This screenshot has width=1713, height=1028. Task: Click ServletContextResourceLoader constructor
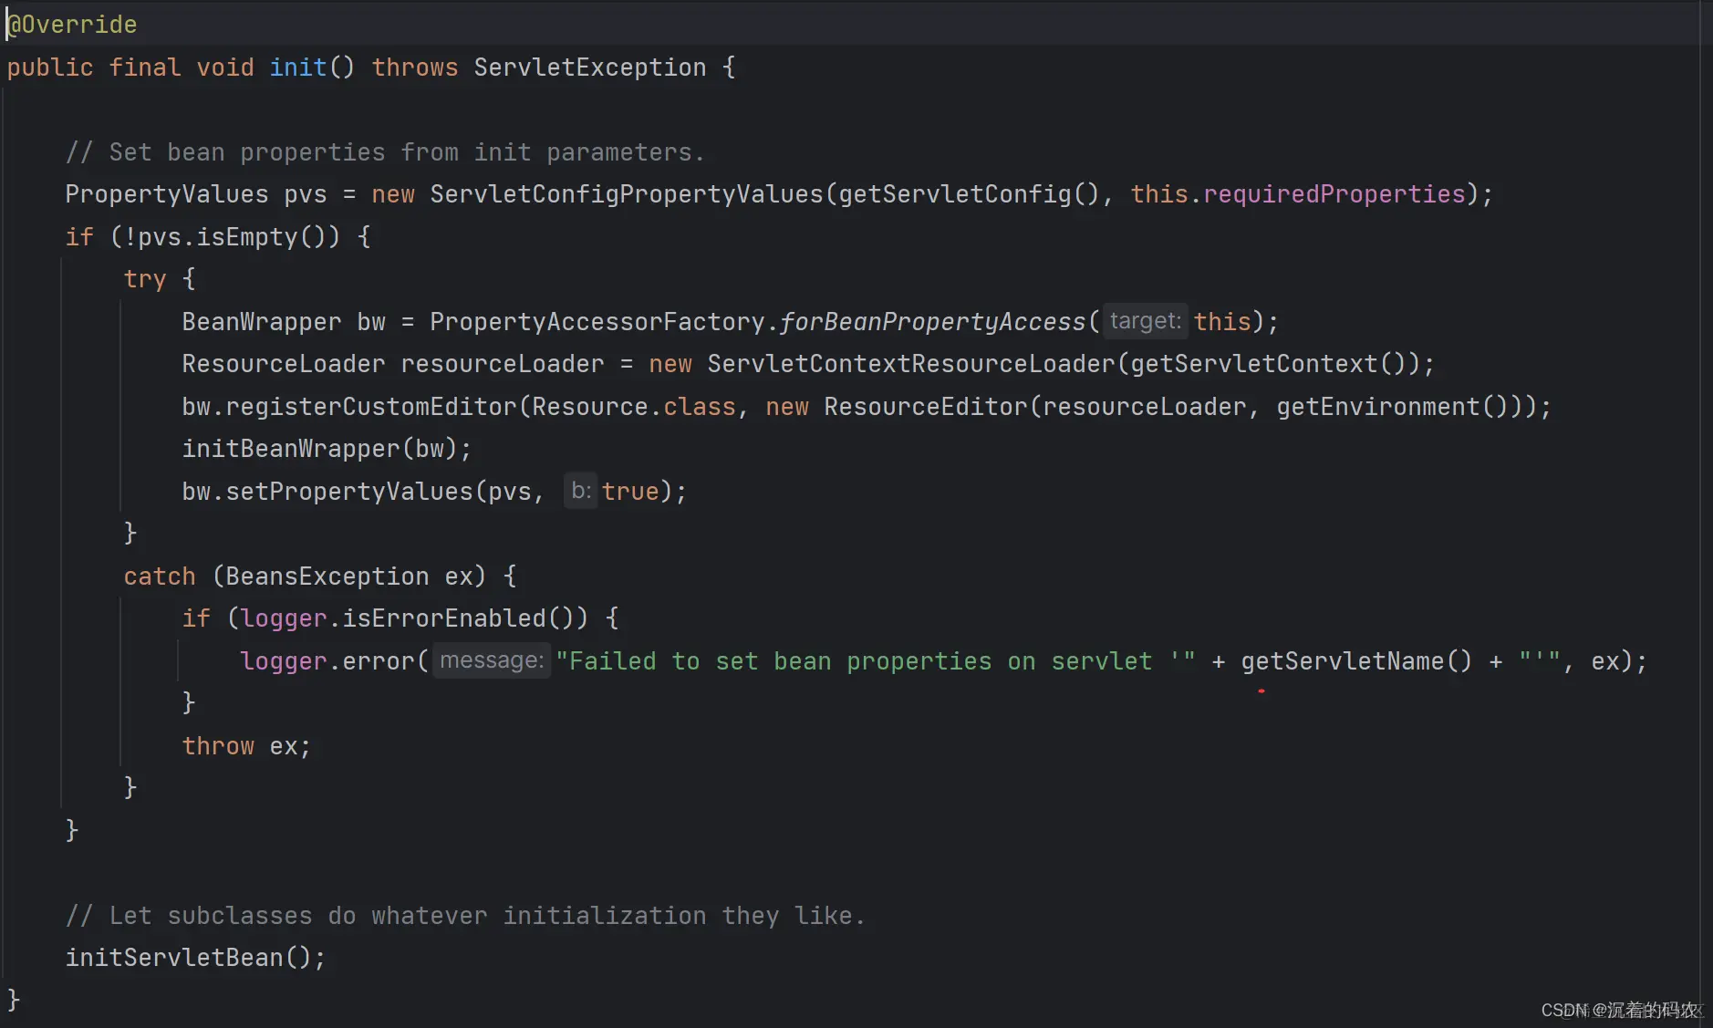coord(910,364)
